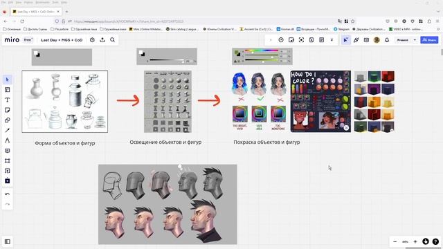Click the Present button

tap(403, 40)
